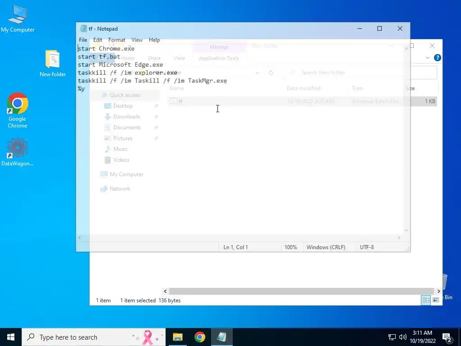Open the Notepad View menu
The width and height of the screenshot is (461, 346).
137,40
